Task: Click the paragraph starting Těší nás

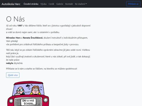Action: pyautogui.click(x=48, y=57)
